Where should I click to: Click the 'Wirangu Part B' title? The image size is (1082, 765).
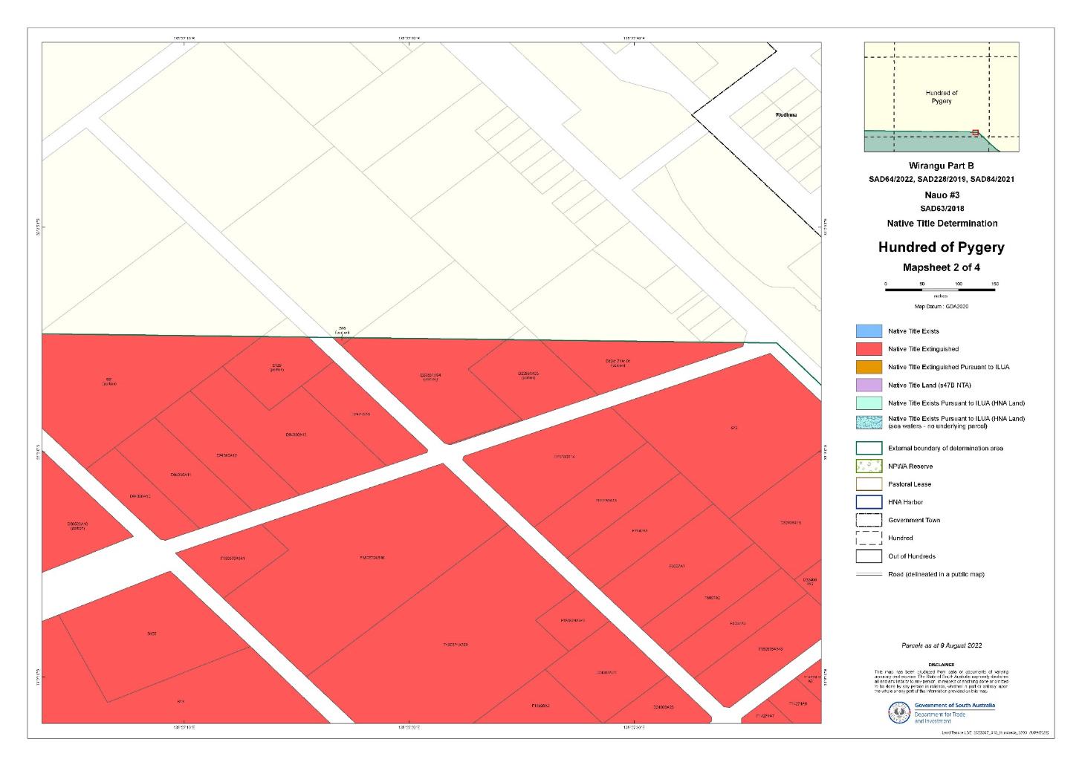(941, 166)
